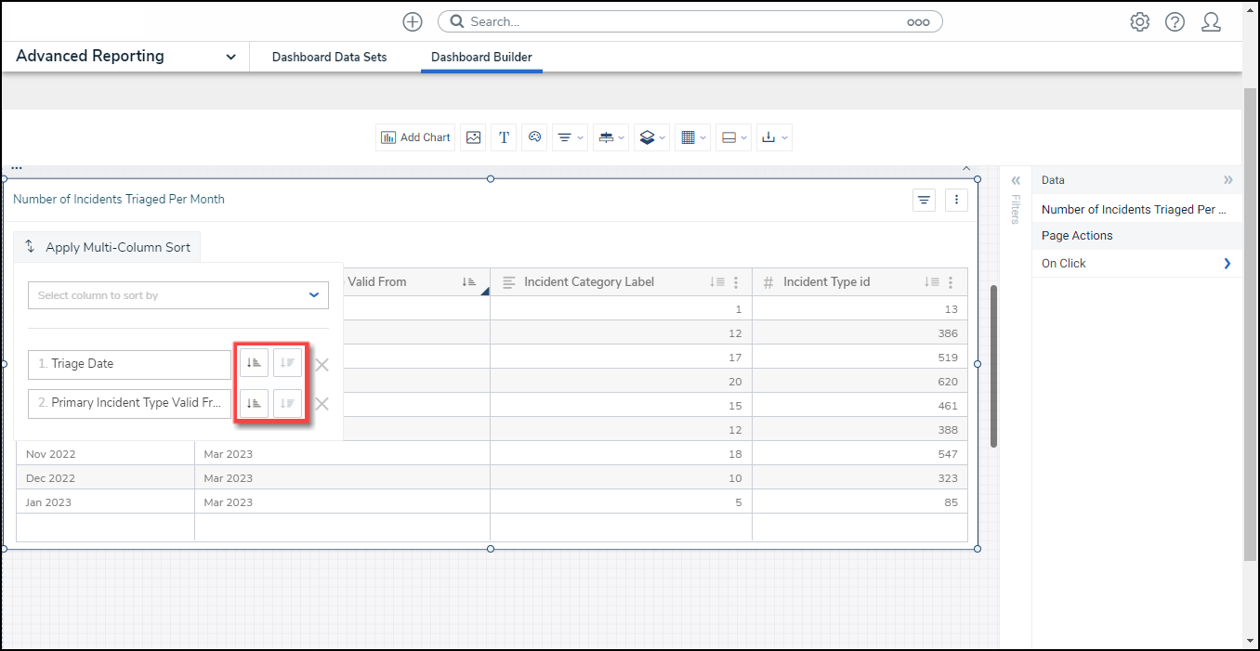Screen dimensions: 1260x651
Task: Insert an image using the toolbar image icon
Action: coord(474,137)
